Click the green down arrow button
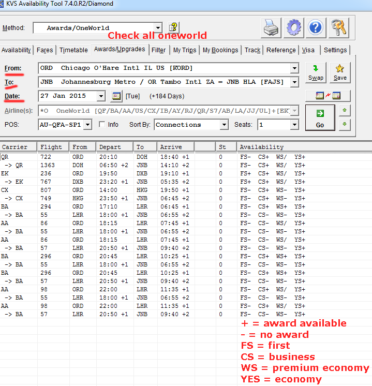Screen dimensions: 372x386 tap(345, 124)
